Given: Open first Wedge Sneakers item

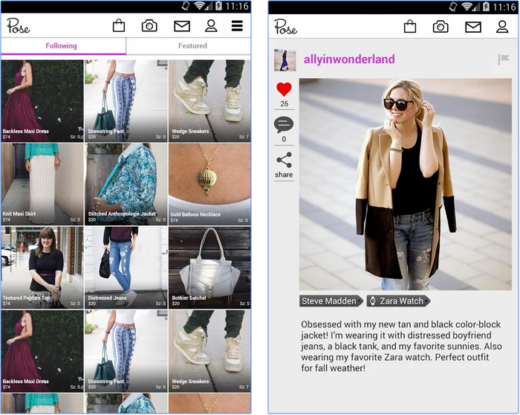Looking at the screenshot, I should [x=209, y=100].
